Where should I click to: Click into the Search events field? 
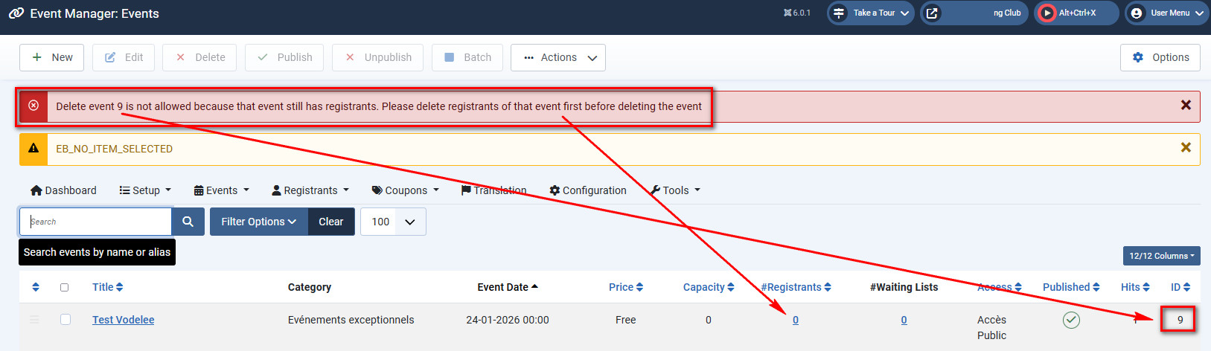97,222
